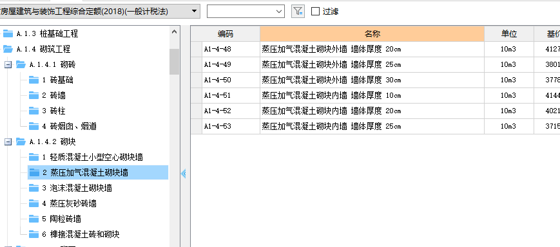Click name 蒸压加气混凝土砌块外墙 墙体厚度 20cm
This screenshot has width=560, height=247.
(372, 49)
